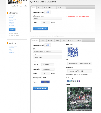Select the Telefon tab

pos(50,41)
